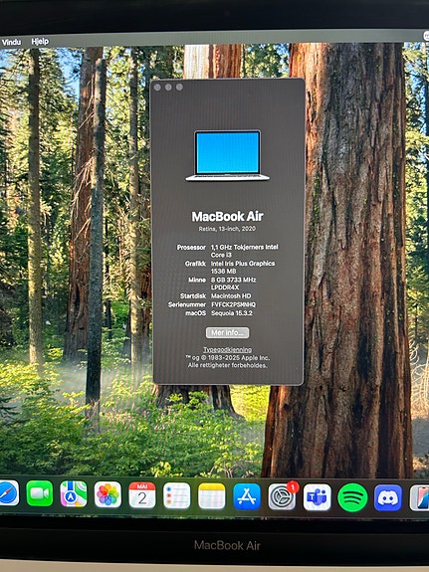This screenshot has height=572, width=429.
Task: Open the Photos app in dock
Action: [107, 494]
